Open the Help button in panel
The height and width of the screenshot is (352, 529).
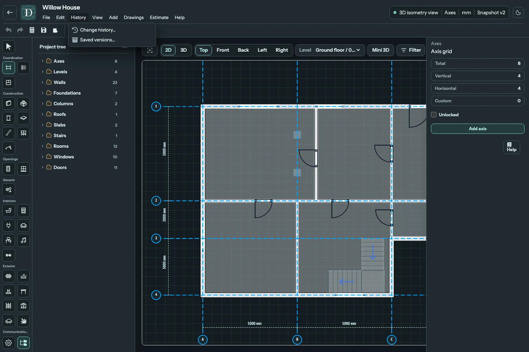(512, 147)
